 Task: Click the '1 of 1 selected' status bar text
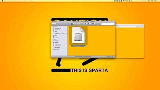[x=83, y=57]
